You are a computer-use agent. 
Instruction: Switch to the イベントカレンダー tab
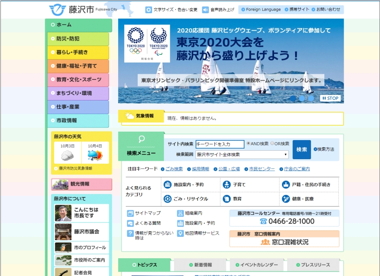[256, 265]
